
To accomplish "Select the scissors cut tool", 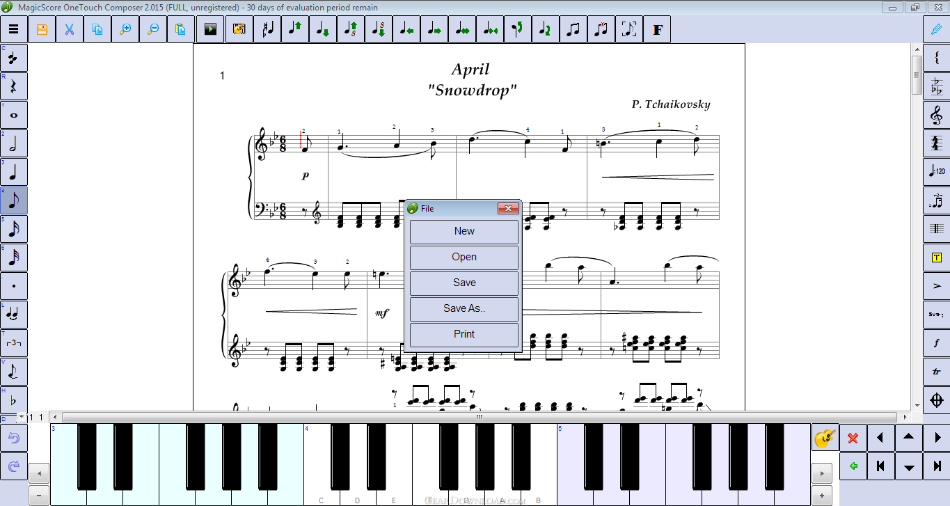I will click(70, 29).
